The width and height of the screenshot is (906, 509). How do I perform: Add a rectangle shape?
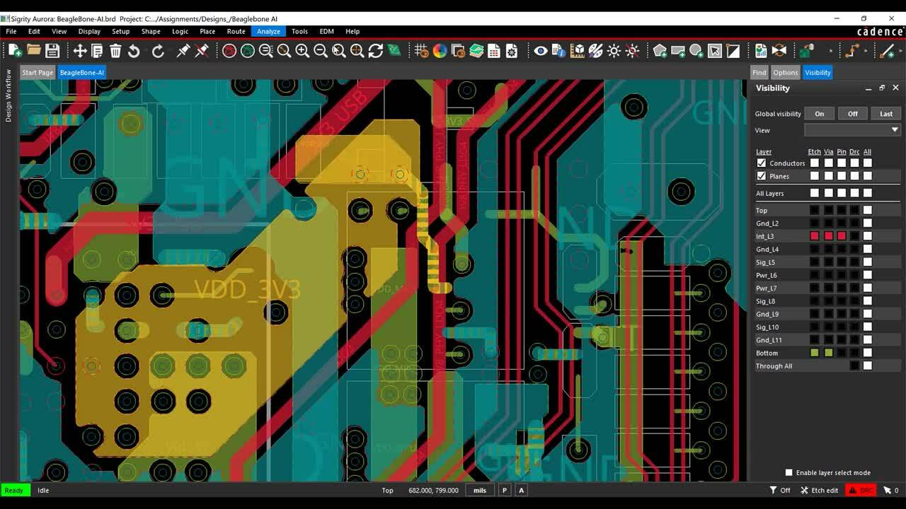[x=678, y=50]
